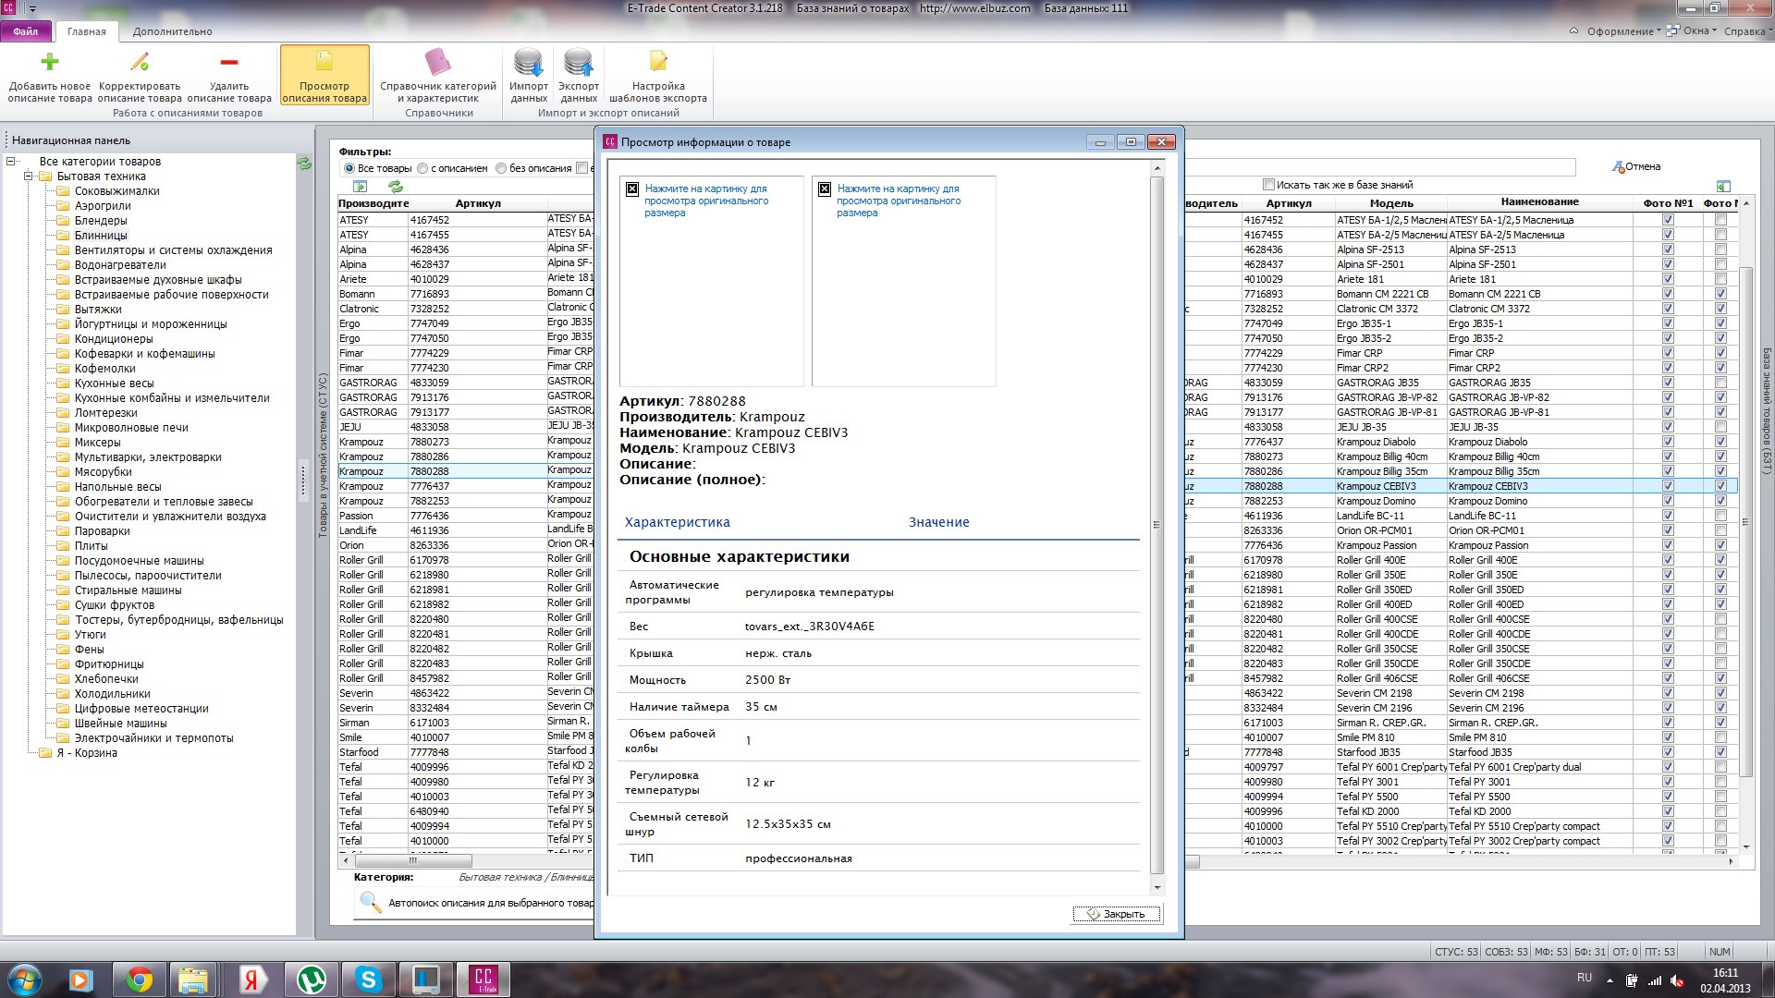Select the 'с описанием' filter radio button

coord(422,168)
